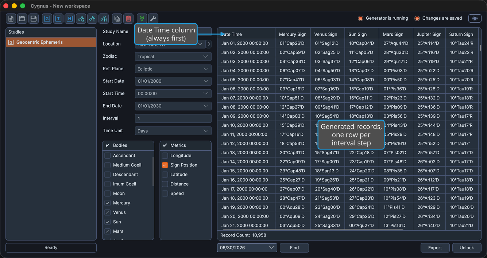The height and width of the screenshot is (258, 487).
Task: Click the node-graph T toolbar icon
Action: (92, 19)
